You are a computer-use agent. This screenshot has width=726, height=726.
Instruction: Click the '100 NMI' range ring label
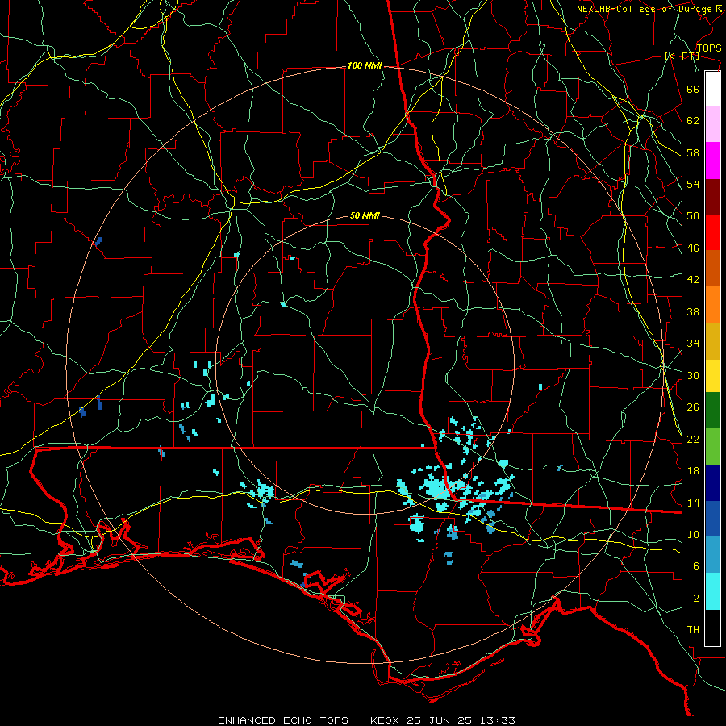[365, 66]
